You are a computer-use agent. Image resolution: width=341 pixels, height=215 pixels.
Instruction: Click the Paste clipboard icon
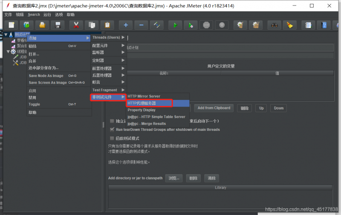[x=107, y=25]
